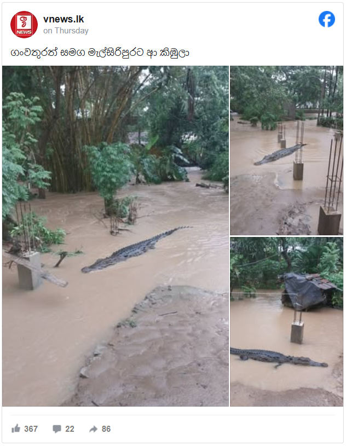Click the 22 comments count

click(x=70, y=428)
